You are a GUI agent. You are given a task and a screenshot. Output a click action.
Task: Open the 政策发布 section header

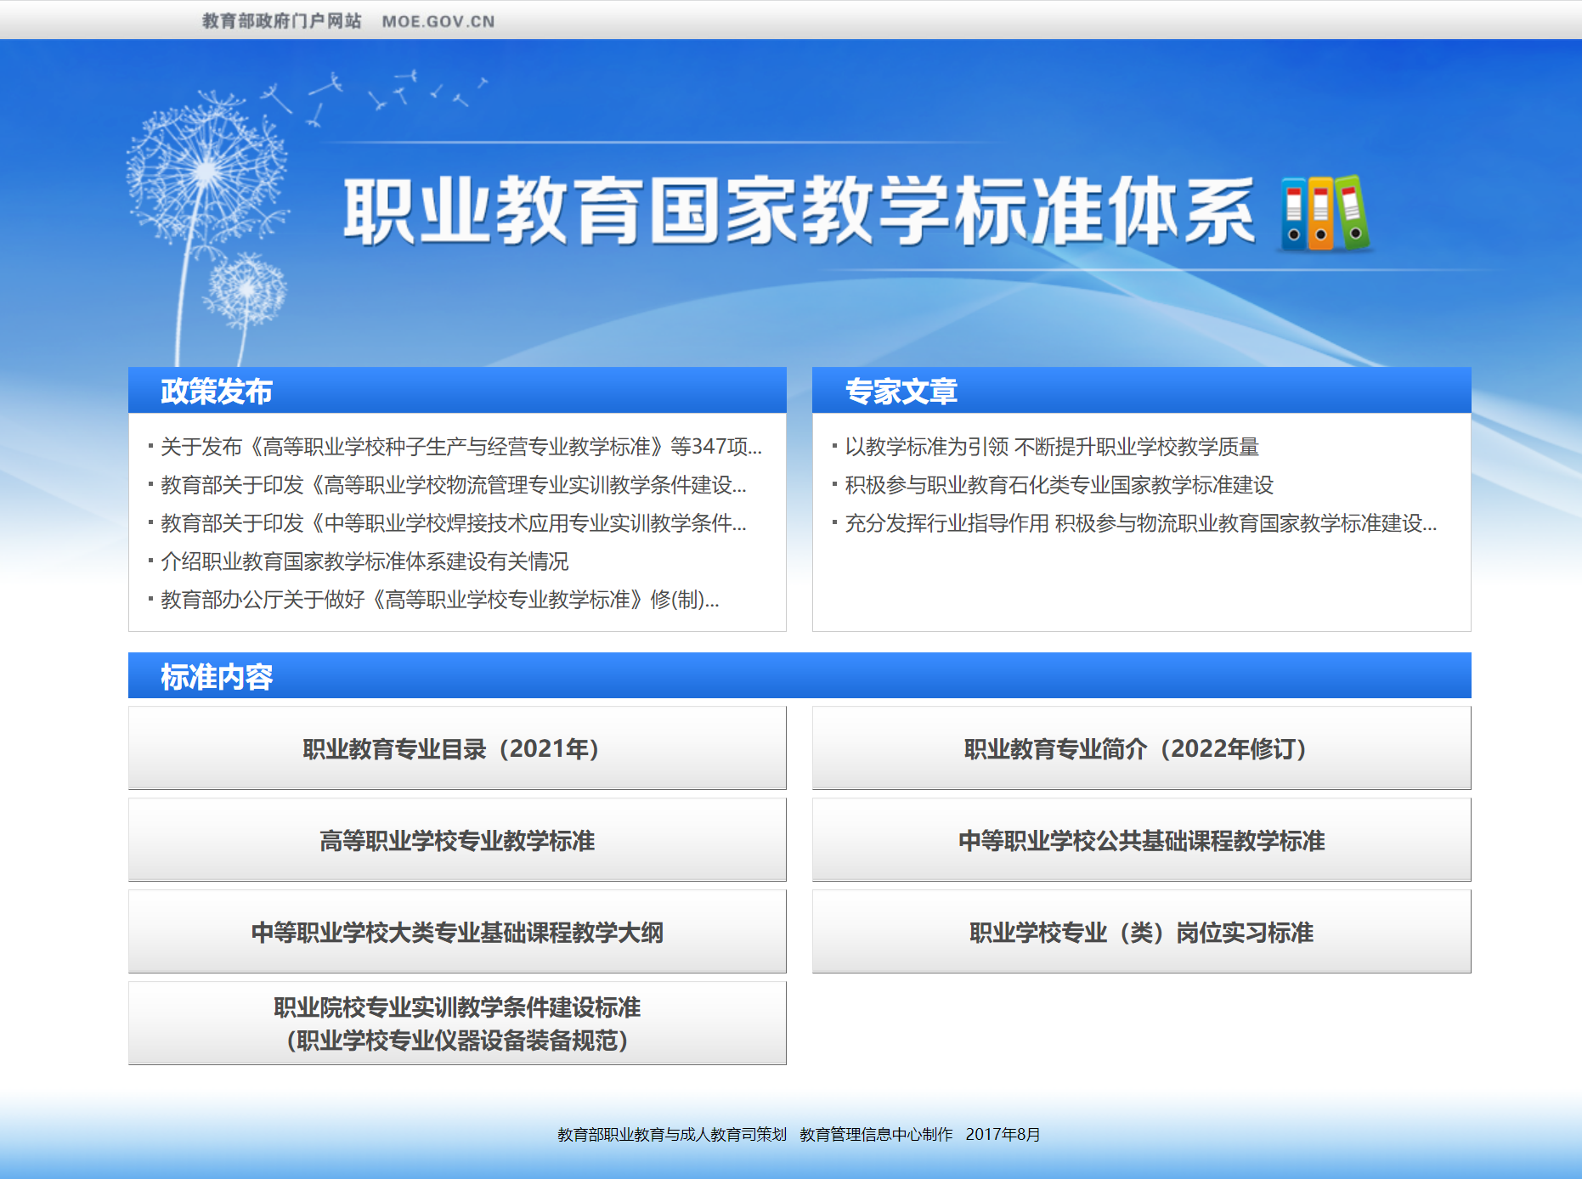pos(217,392)
